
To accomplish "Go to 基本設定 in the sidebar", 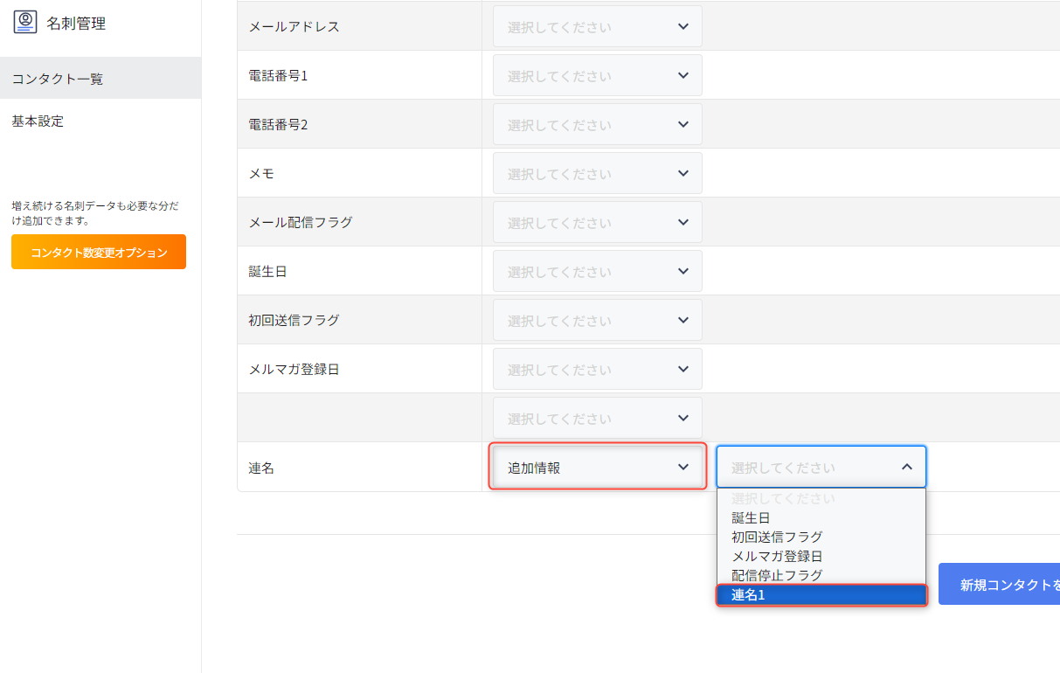I will (x=38, y=121).
